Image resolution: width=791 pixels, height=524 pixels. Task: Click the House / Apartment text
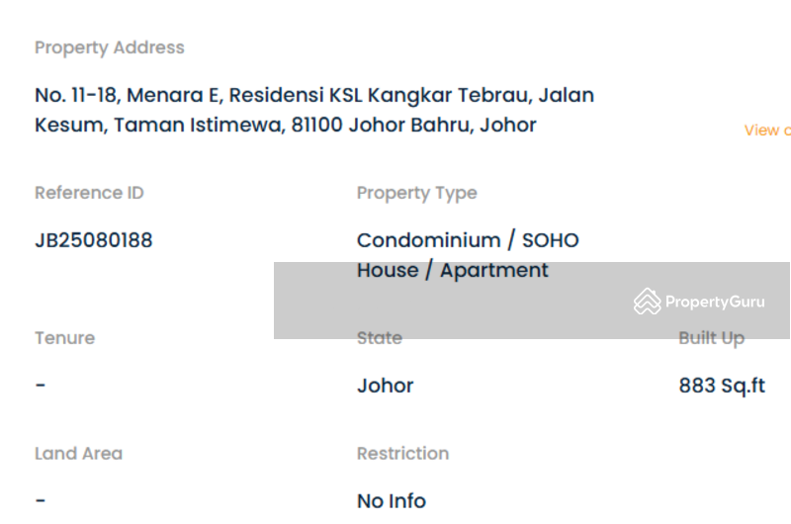coord(453,270)
